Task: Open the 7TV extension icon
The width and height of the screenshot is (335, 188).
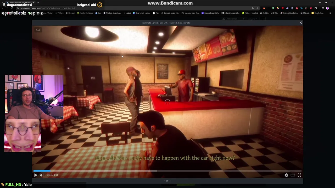Action: [x=301, y=8]
